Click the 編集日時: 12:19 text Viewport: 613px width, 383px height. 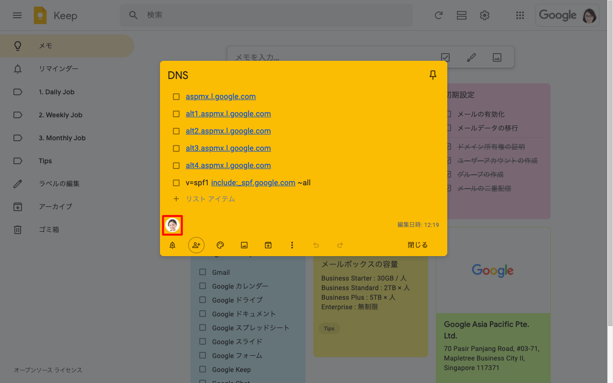(418, 225)
